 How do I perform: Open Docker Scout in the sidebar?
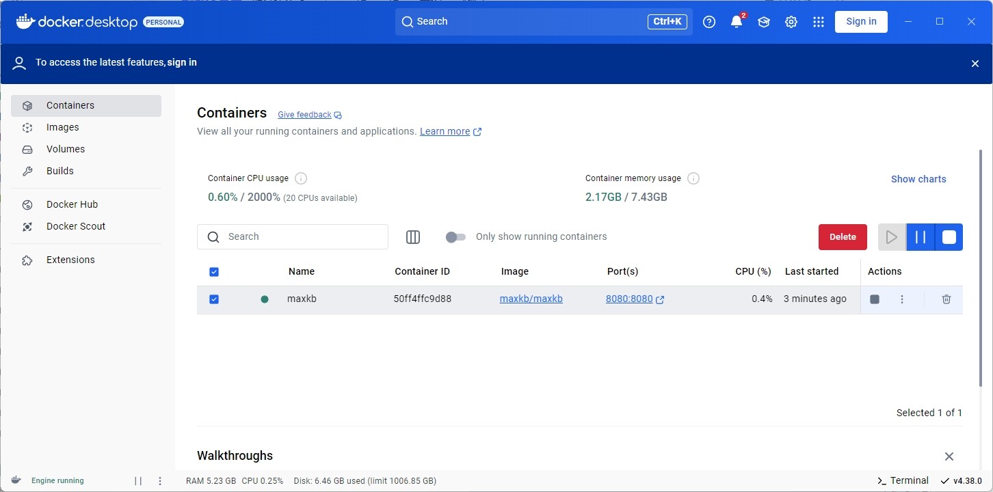pos(86,227)
